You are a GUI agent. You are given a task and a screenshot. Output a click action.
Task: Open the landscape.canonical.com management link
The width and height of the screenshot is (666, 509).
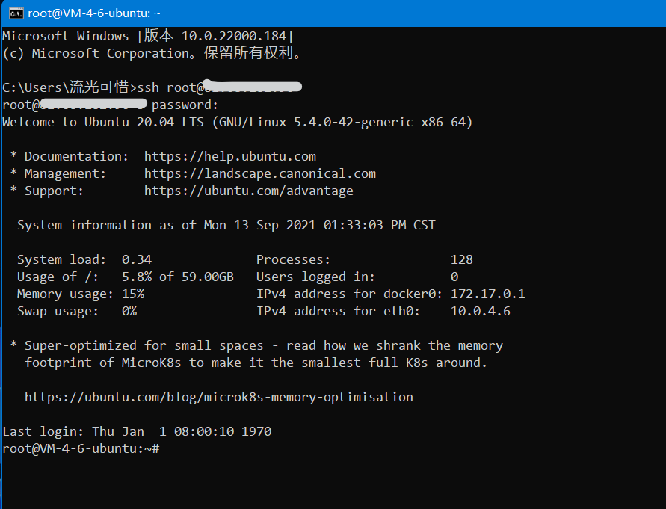[x=259, y=173]
